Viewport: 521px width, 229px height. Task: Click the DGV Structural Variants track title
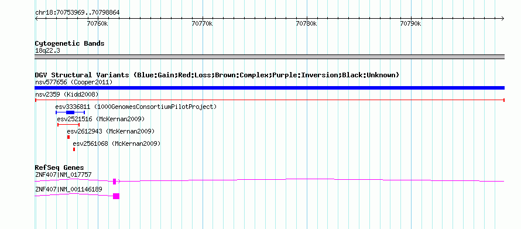tap(217, 75)
